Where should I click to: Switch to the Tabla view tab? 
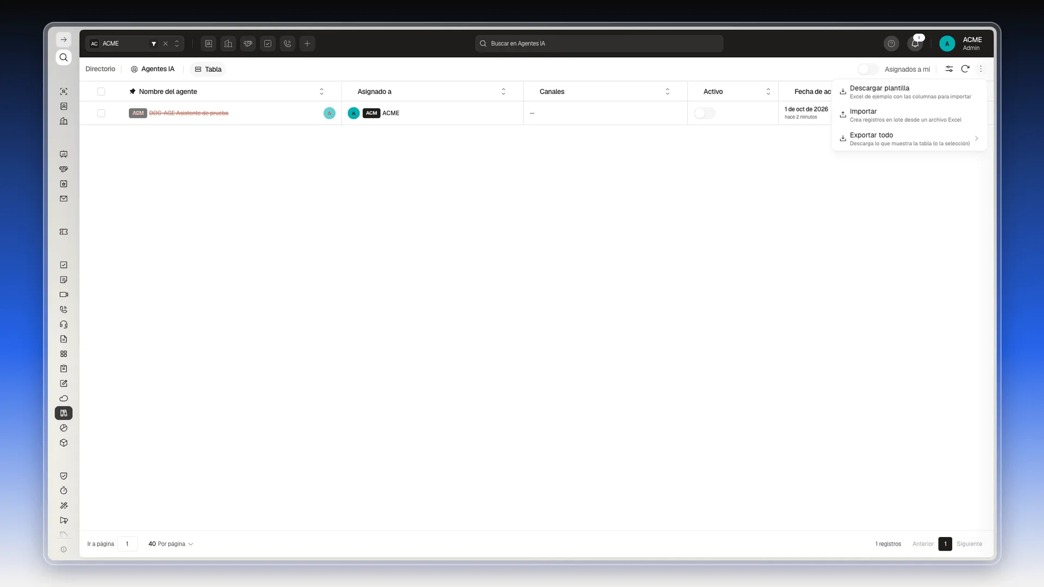208,69
